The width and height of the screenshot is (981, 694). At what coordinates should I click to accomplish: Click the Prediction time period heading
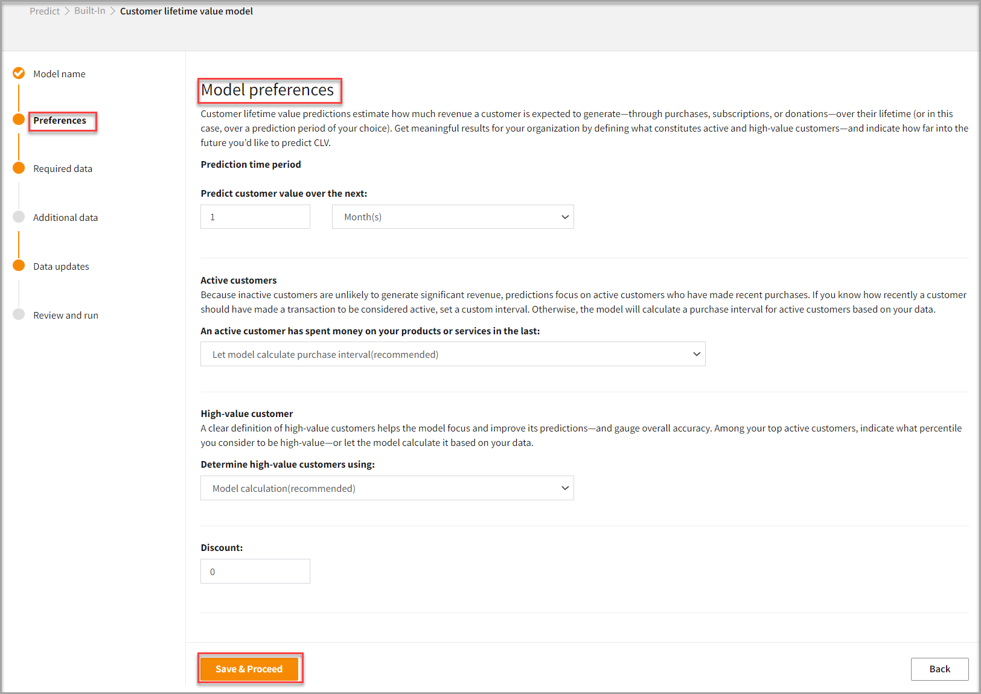click(x=251, y=164)
